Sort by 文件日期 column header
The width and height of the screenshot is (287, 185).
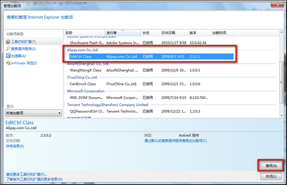tap(173, 33)
